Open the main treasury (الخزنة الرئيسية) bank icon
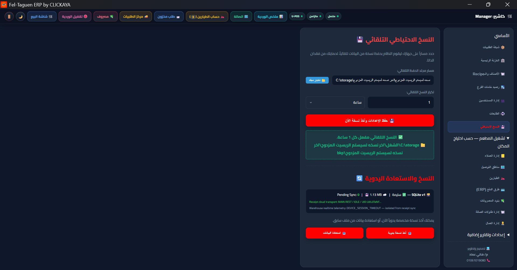 click(503, 60)
